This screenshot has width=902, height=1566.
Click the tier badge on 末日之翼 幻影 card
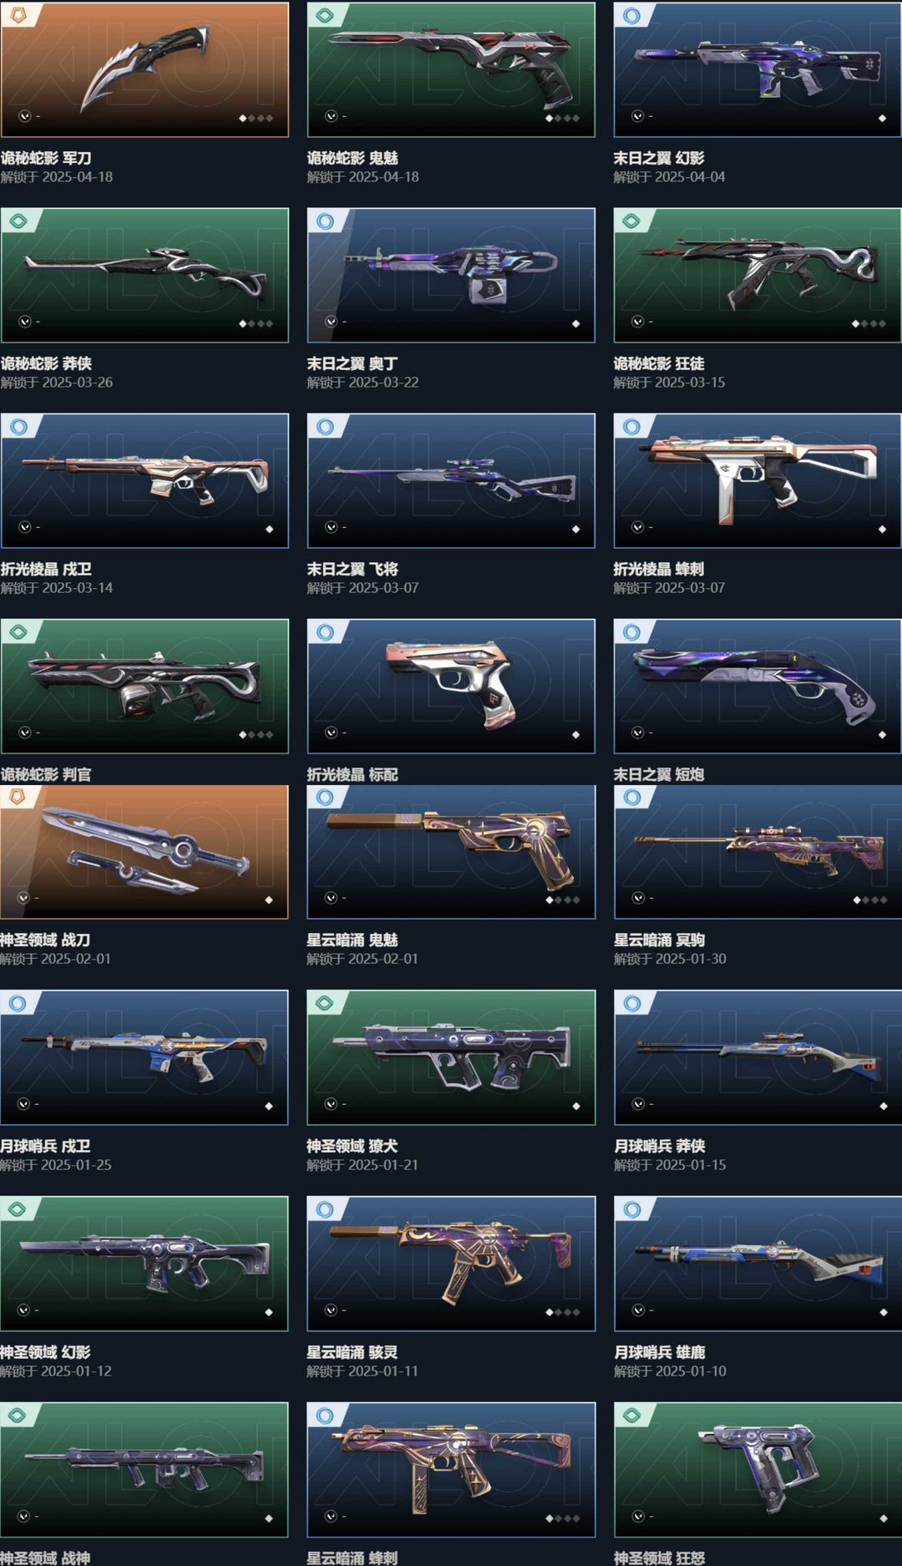[632, 15]
